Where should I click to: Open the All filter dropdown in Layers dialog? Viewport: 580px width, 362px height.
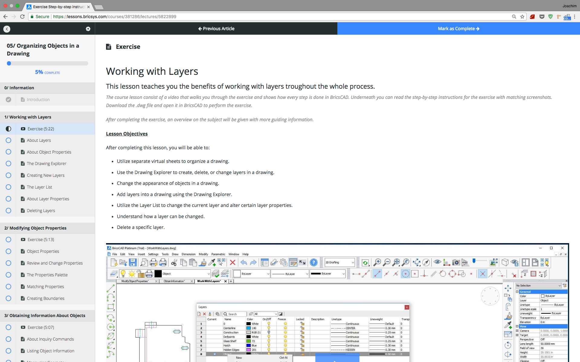coord(266,314)
